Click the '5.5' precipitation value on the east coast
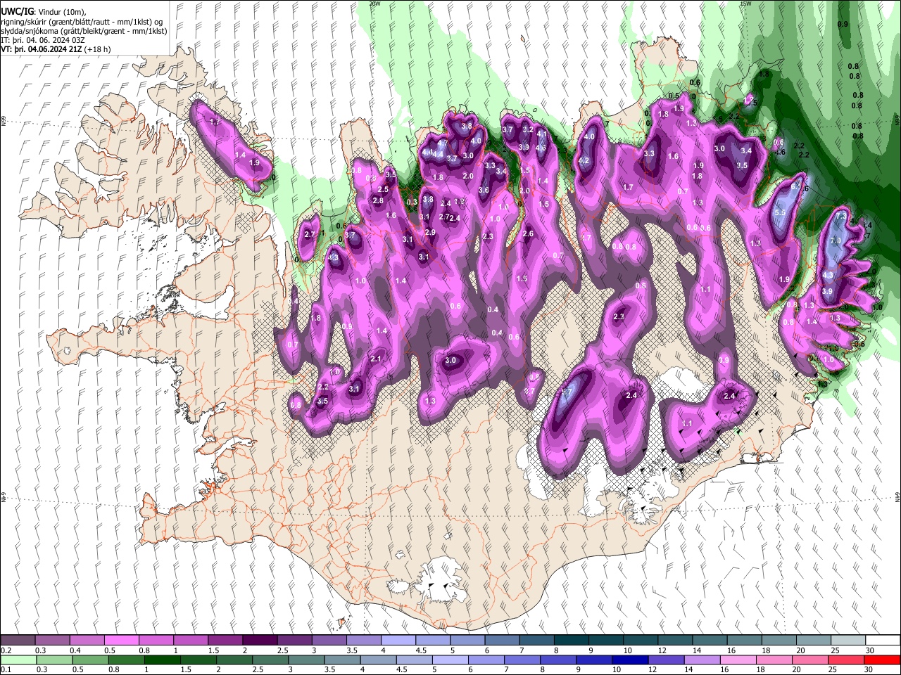 (780, 212)
